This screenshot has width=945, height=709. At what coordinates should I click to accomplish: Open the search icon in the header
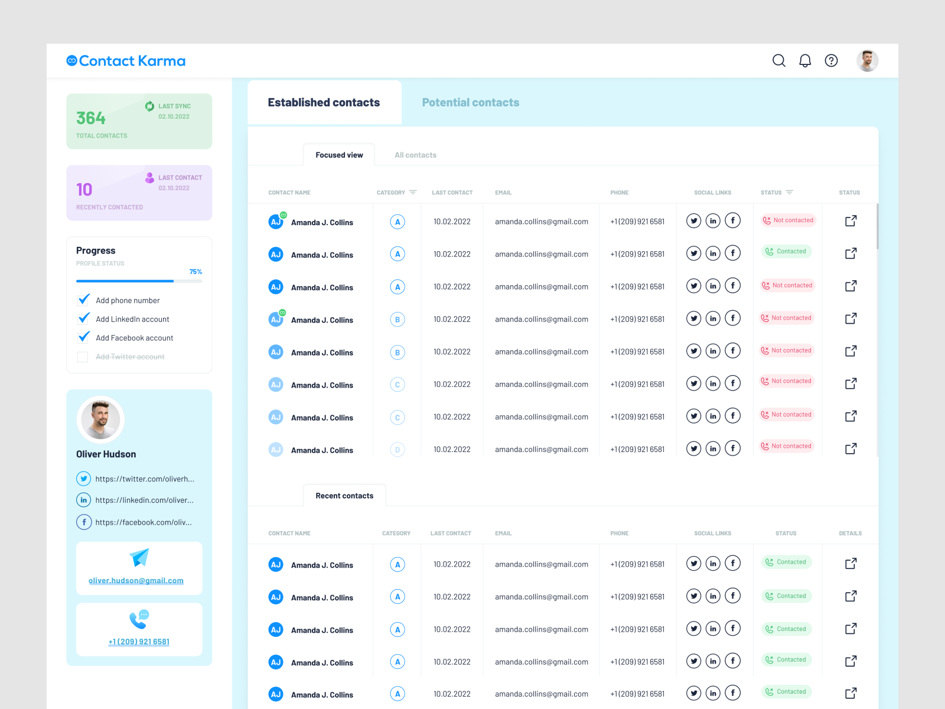click(x=779, y=60)
